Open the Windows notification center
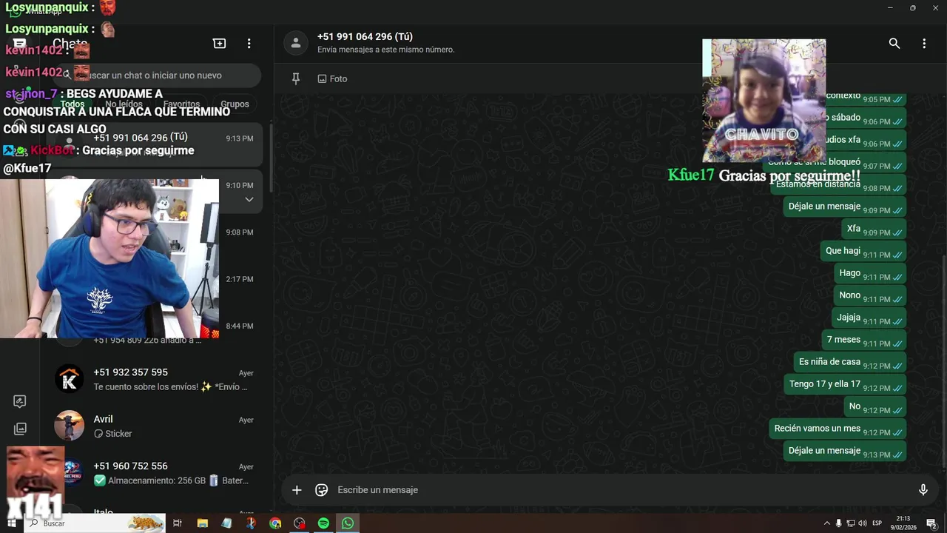947x533 pixels. coord(931,523)
